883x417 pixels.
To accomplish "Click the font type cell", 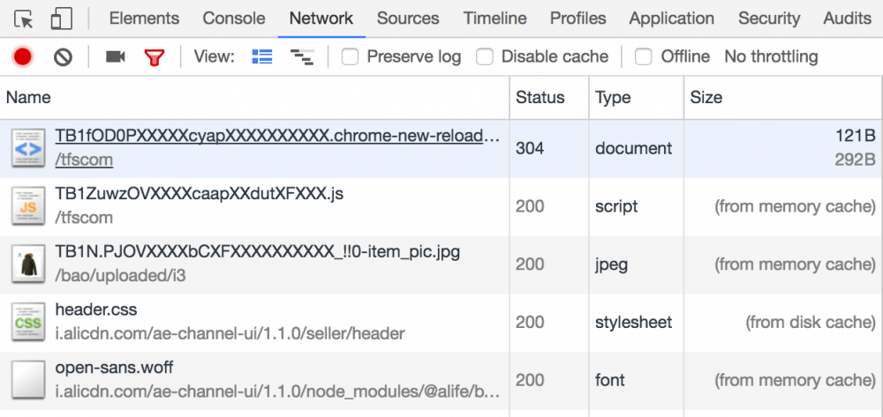I will click(x=610, y=380).
